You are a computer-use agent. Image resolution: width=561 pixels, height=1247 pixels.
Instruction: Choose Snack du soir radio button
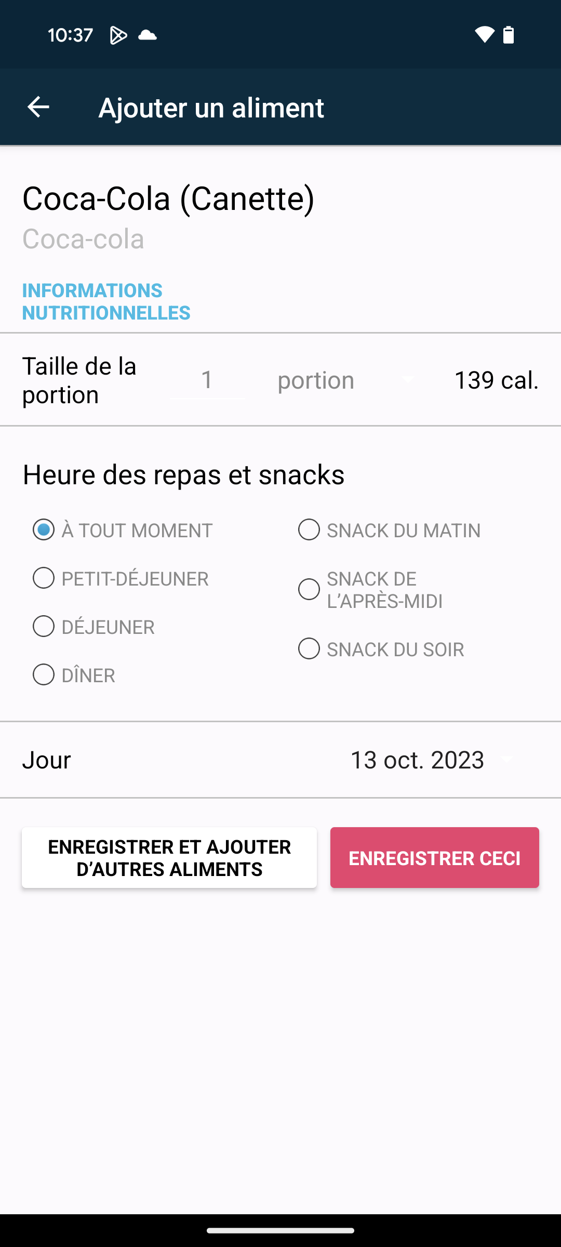pos(309,649)
